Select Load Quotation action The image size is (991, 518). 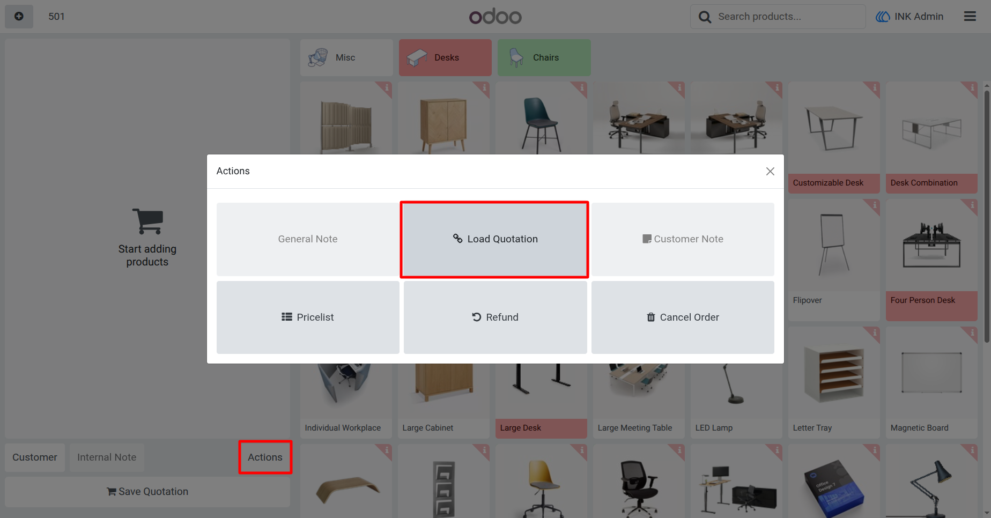pyautogui.click(x=494, y=239)
